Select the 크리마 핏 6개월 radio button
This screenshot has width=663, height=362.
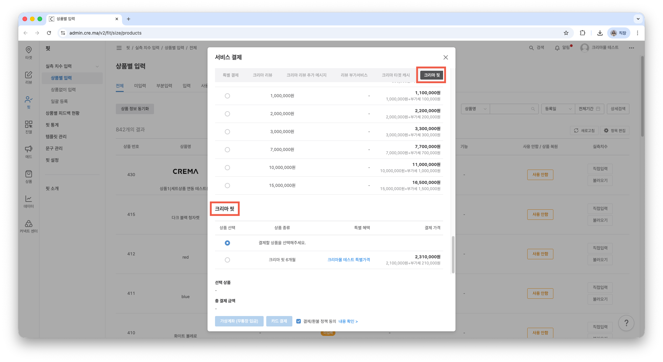227,260
